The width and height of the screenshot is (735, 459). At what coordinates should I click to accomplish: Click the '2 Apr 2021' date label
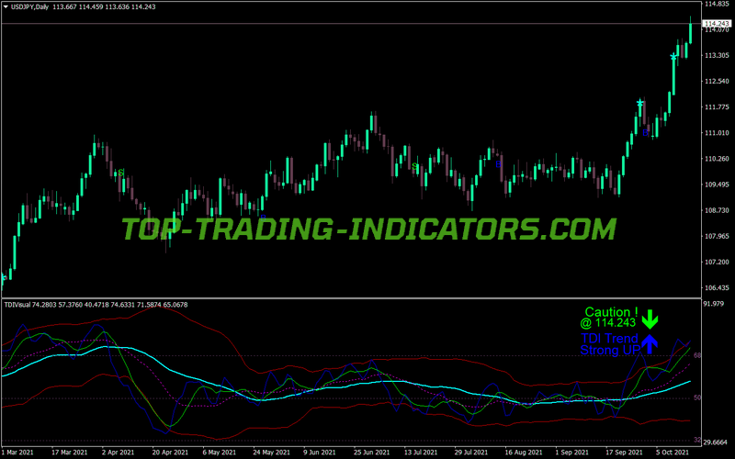119,453
